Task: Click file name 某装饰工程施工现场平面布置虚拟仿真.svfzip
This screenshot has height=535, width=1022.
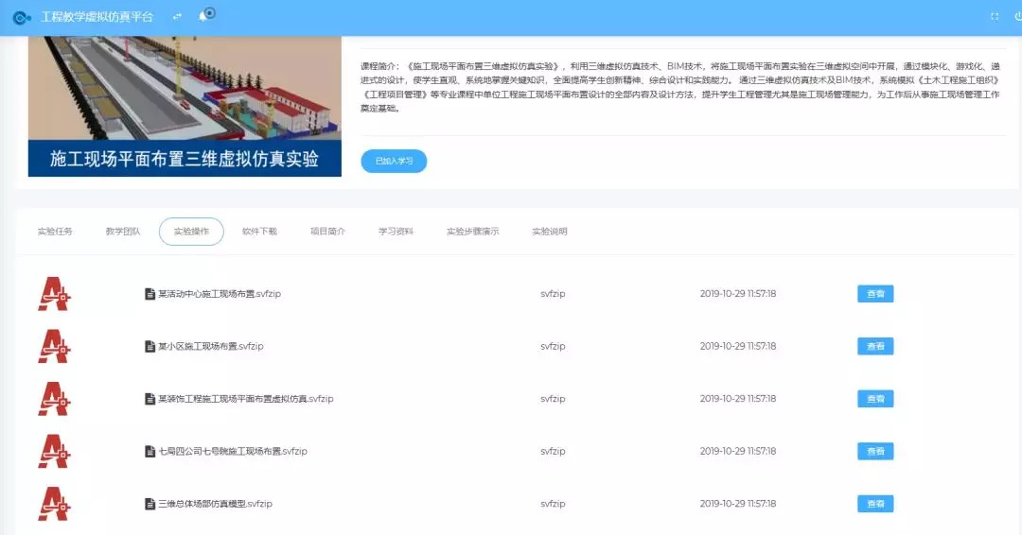Action: [x=246, y=399]
